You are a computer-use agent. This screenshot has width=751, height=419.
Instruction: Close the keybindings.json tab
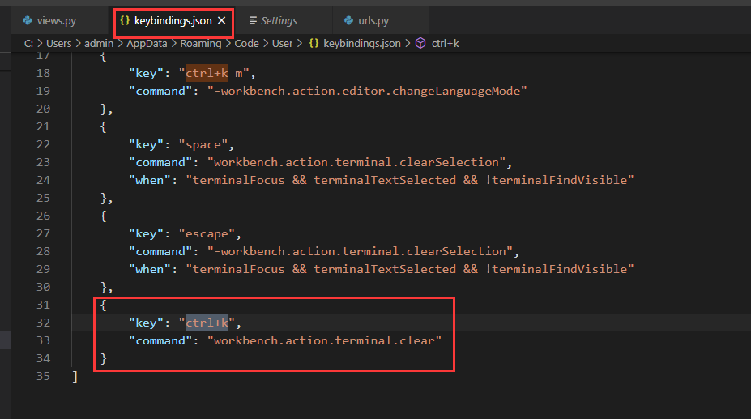pos(221,20)
